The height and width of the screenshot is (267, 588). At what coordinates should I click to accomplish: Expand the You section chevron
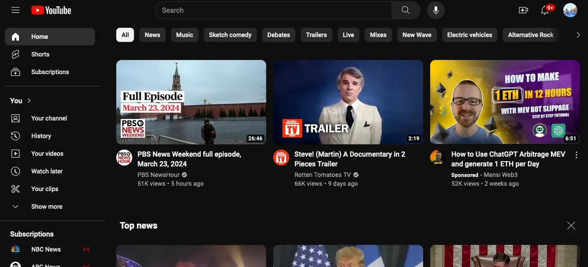[29, 100]
